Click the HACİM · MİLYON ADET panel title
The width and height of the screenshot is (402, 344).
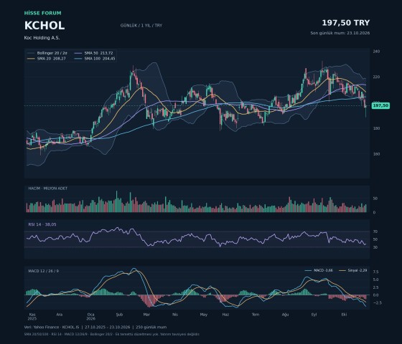click(x=47, y=188)
